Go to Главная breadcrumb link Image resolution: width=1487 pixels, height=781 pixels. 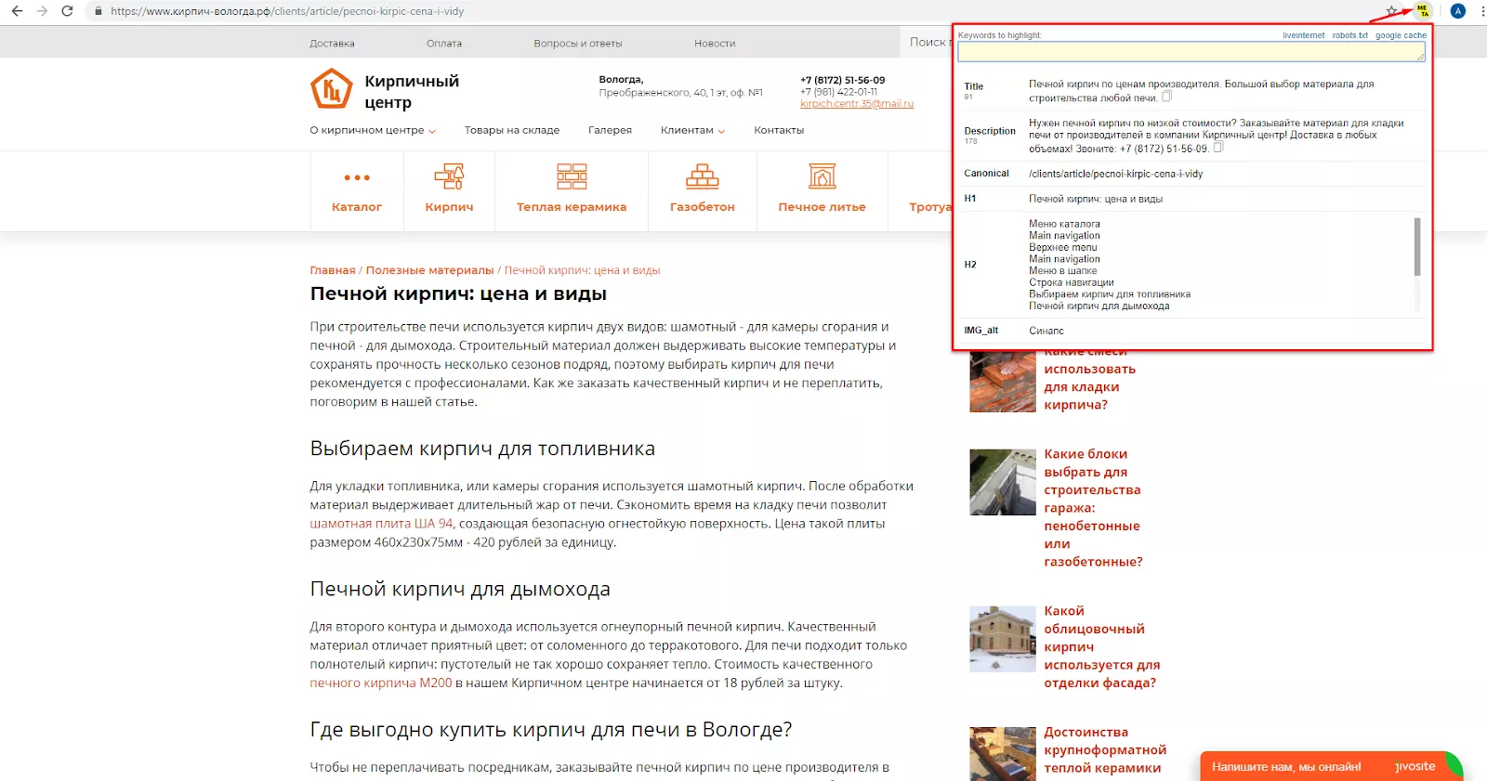coord(333,270)
